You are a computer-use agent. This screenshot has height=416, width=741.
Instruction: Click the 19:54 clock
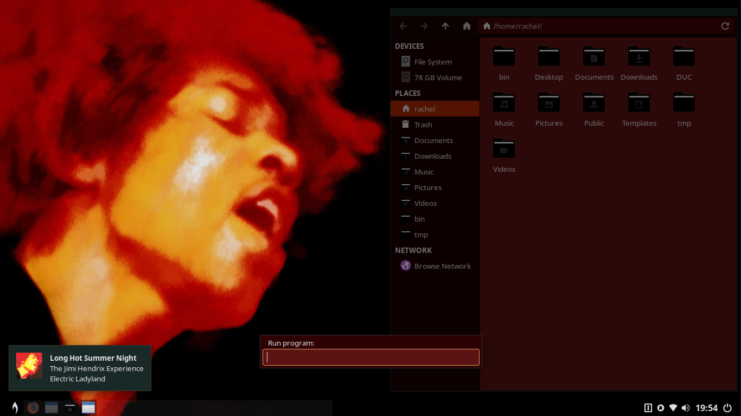click(707, 408)
